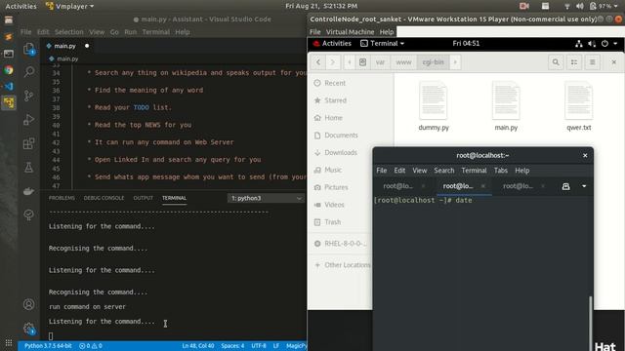Open the Source Control view in VS Code
625x351 pixels.
point(28,96)
